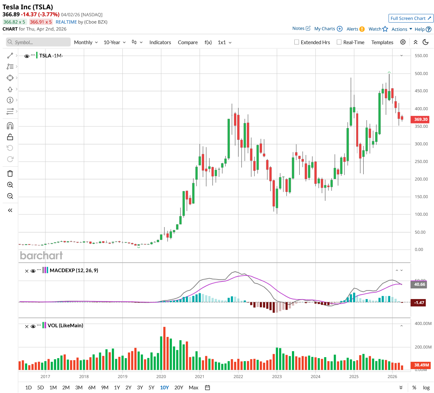Expand the 10-Year period dropdown
This screenshot has height=393, width=434.
114,42
